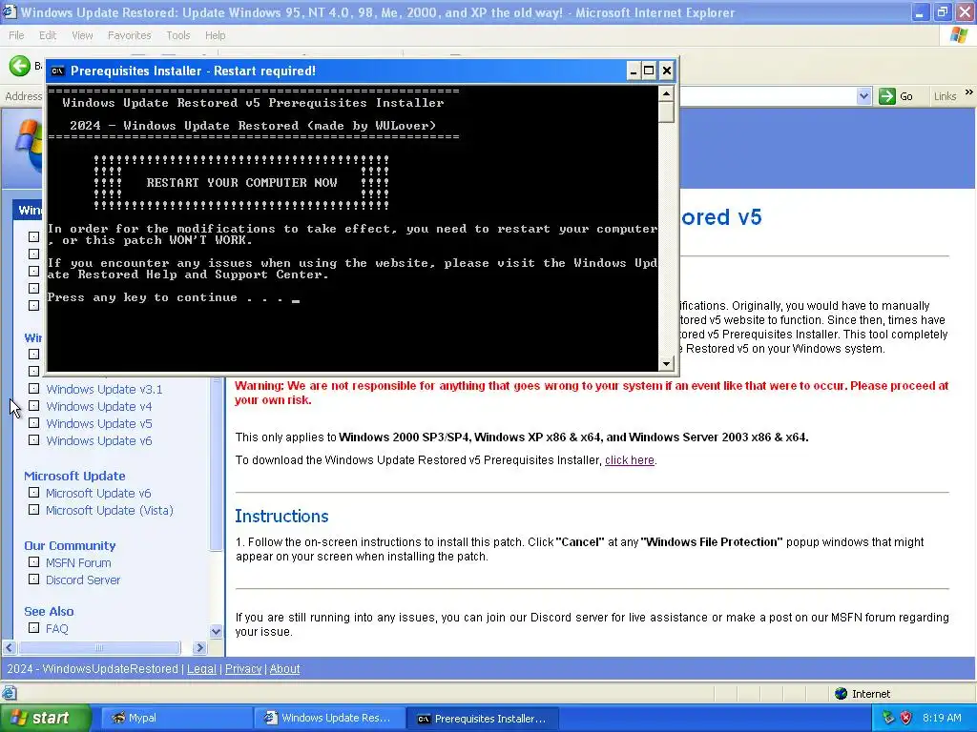Click the green Go arrow button
Image resolution: width=977 pixels, height=732 pixels.
coord(886,96)
